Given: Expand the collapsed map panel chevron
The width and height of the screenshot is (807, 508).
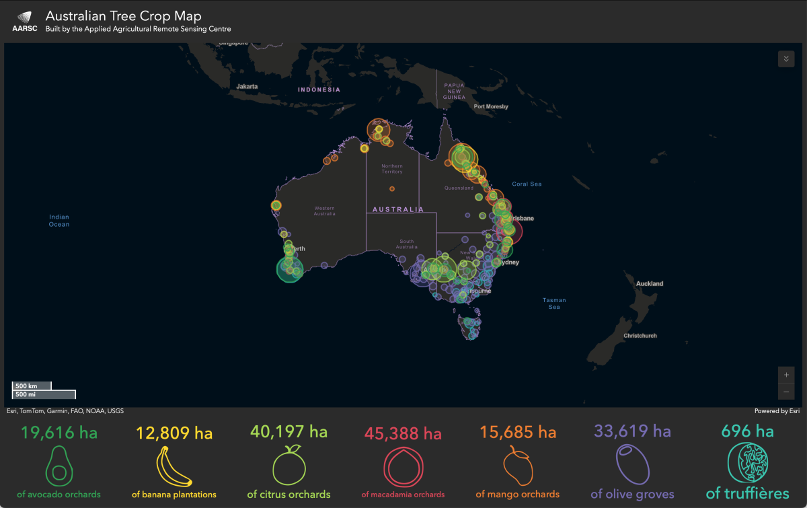Looking at the screenshot, I should coord(785,59).
